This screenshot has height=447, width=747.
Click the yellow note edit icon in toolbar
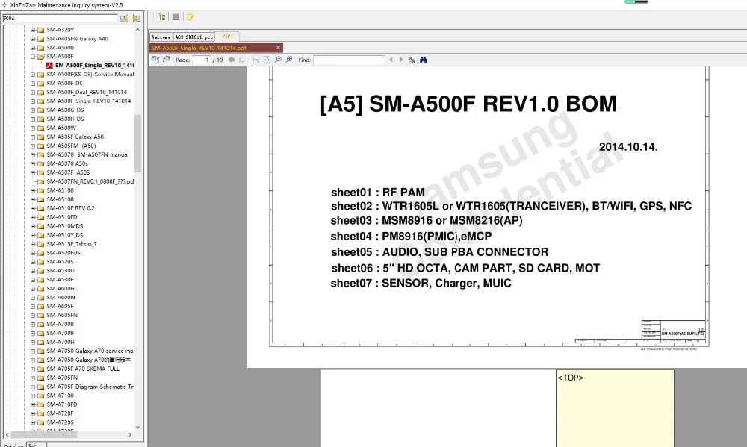click(x=190, y=16)
